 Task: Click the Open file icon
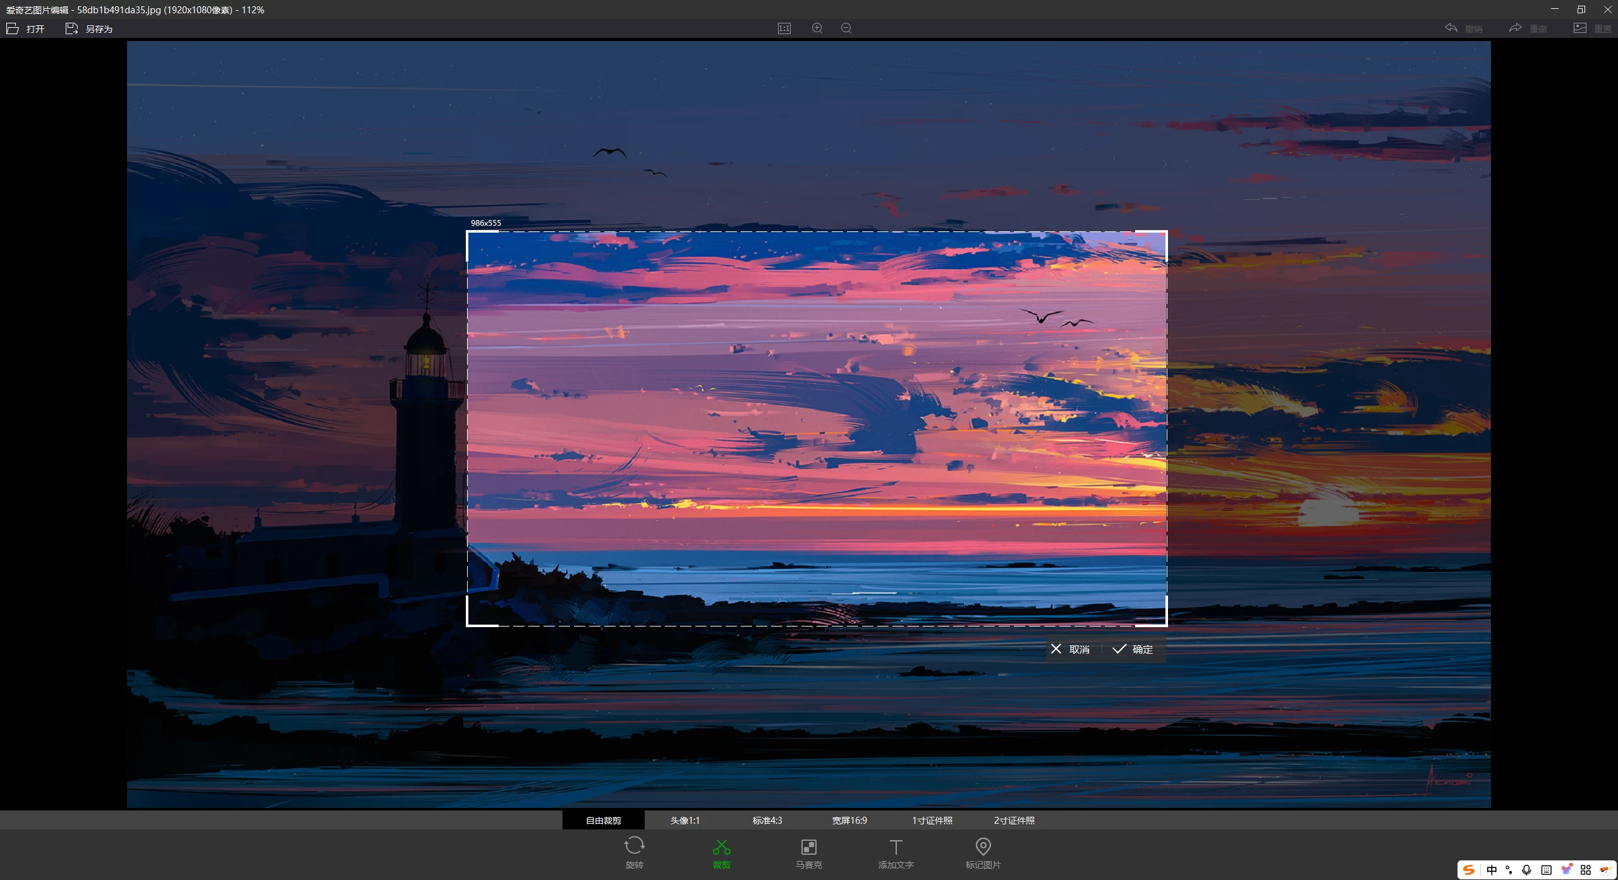(x=13, y=28)
